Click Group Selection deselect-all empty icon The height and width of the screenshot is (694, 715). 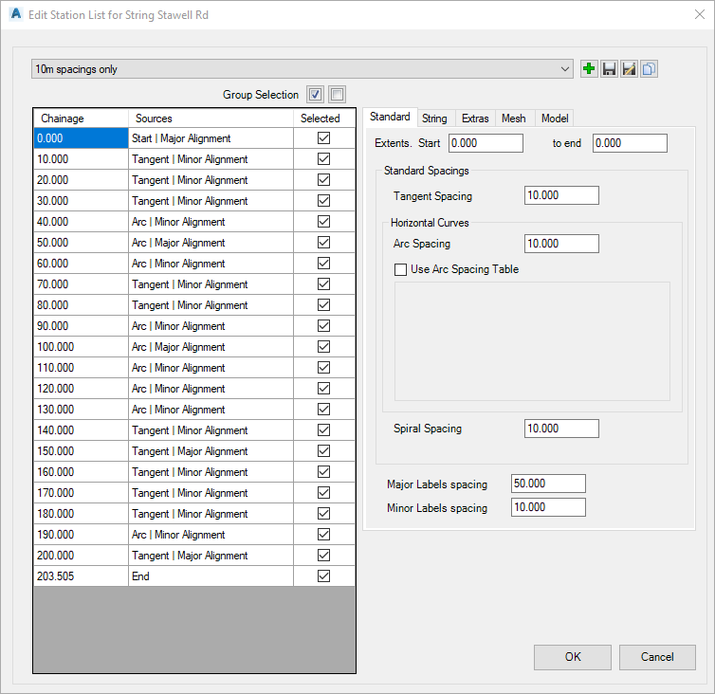tap(338, 94)
